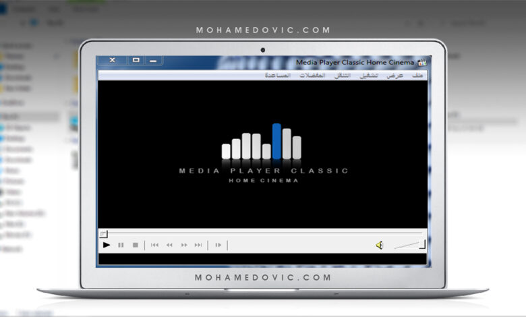Open the التنقل (Navigate) menu
The image size is (526, 317).
click(x=342, y=76)
